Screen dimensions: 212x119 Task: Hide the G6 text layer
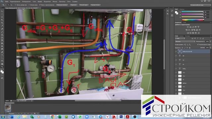coord(176,56)
